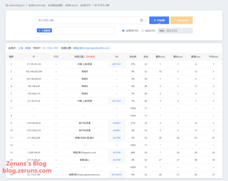Click the 最快(ms) column header
Image resolution: width=228 pixels, height=181 pixels.
178,57
